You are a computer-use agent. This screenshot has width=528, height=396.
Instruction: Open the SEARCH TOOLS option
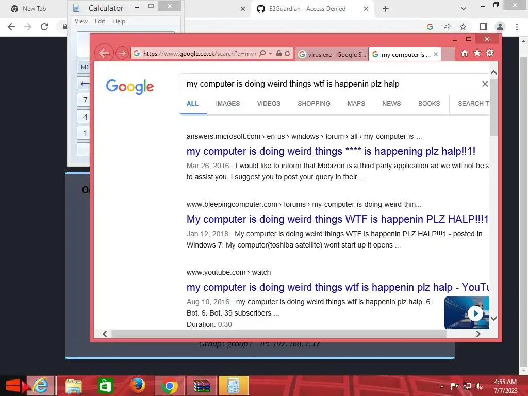[473, 104]
